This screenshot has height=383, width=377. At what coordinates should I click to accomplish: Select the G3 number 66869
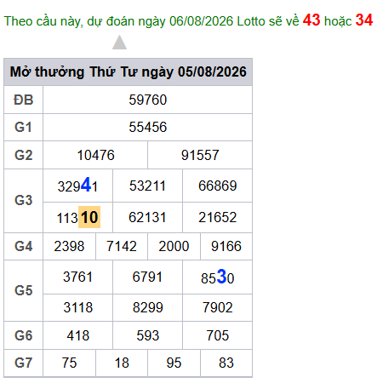tap(218, 186)
